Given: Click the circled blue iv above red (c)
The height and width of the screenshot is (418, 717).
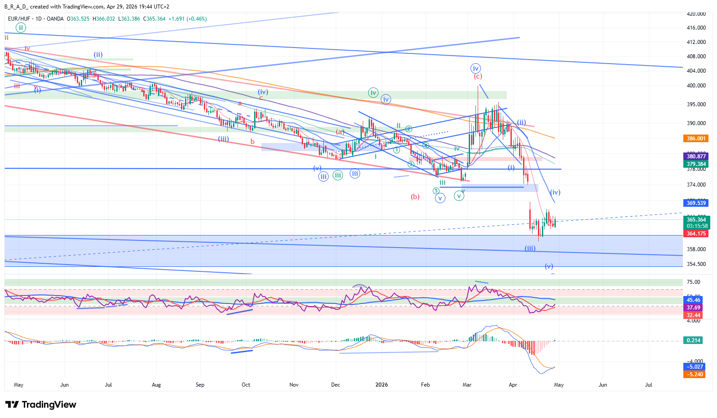Looking at the screenshot, I should (x=475, y=69).
